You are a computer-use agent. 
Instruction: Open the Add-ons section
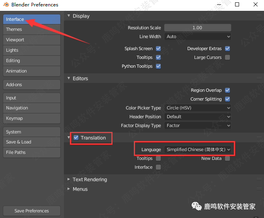point(31,85)
